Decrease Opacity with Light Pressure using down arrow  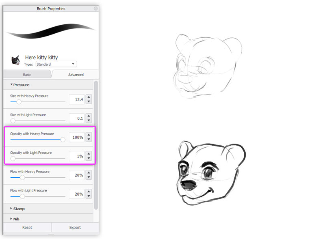pos(89,158)
